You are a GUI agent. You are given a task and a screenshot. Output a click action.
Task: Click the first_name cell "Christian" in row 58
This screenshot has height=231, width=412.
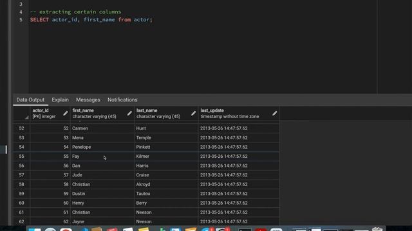click(x=102, y=184)
